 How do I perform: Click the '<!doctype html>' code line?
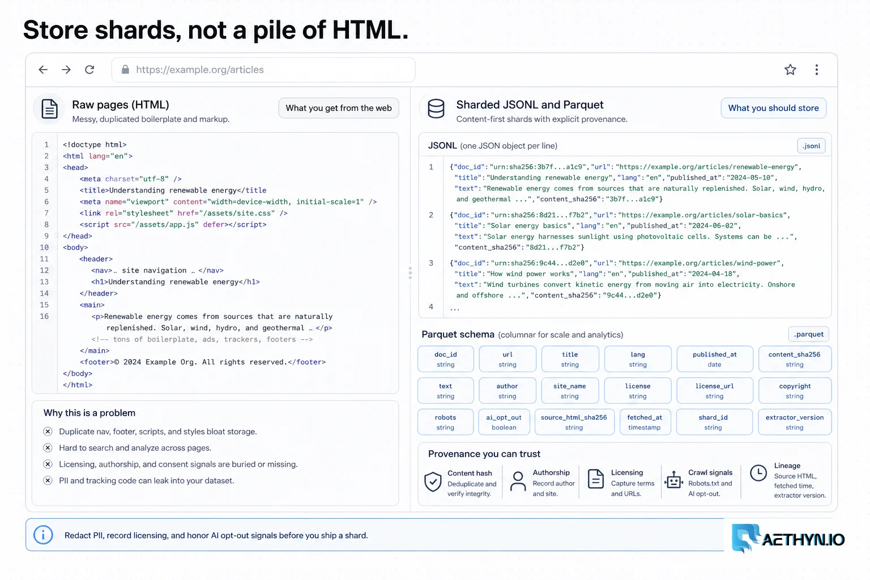[95, 144]
